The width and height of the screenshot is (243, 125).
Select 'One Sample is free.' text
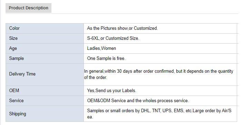[x=106, y=59]
